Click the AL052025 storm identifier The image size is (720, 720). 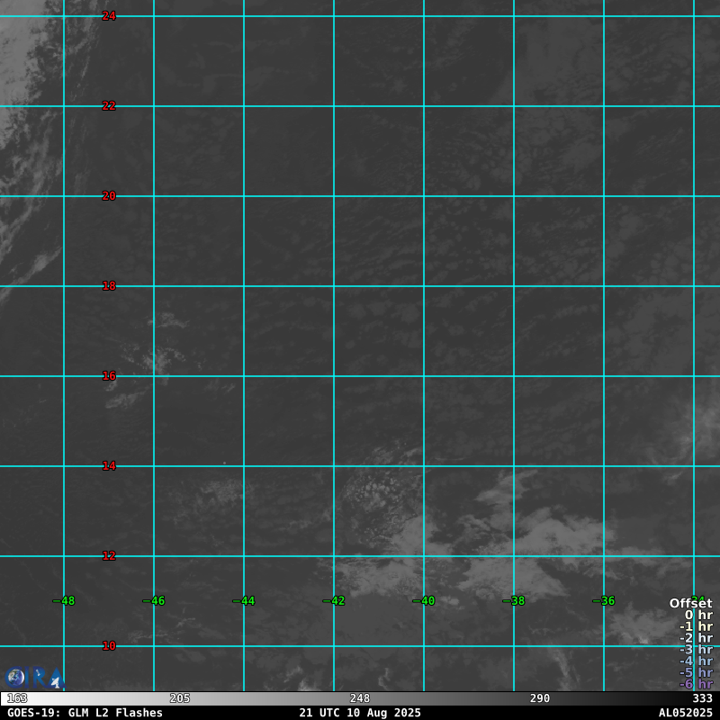point(686,713)
